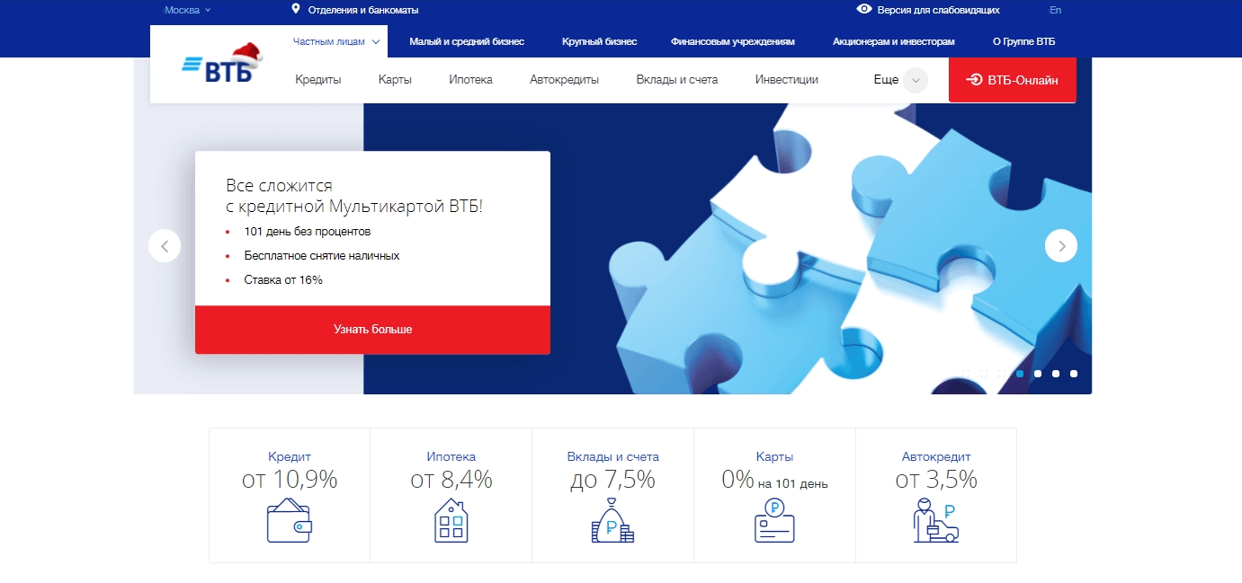
Task: Open Крупный бизнес section
Action: click(599, 41)
